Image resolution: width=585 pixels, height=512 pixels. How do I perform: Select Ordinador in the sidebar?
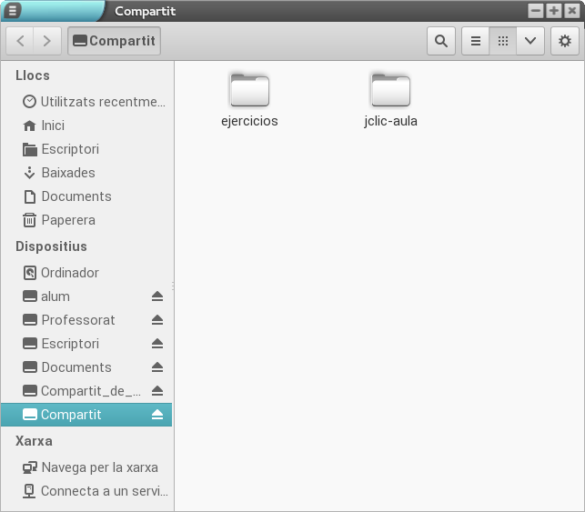[x=69, y=273]
